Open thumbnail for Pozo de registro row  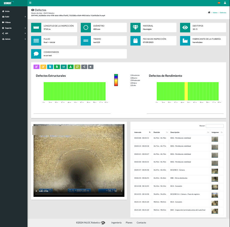coord(215,195)
